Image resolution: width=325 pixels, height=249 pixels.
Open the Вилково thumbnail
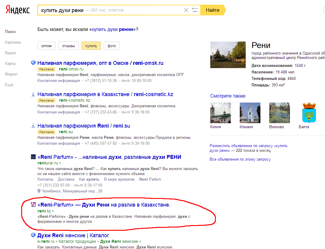(x=279, y=113)
